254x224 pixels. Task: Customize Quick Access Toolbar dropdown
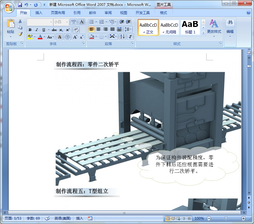pos(44,5)
